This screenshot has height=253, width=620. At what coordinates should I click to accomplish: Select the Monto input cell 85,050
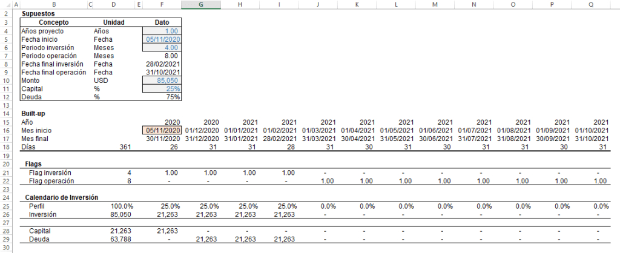point(162,80)
